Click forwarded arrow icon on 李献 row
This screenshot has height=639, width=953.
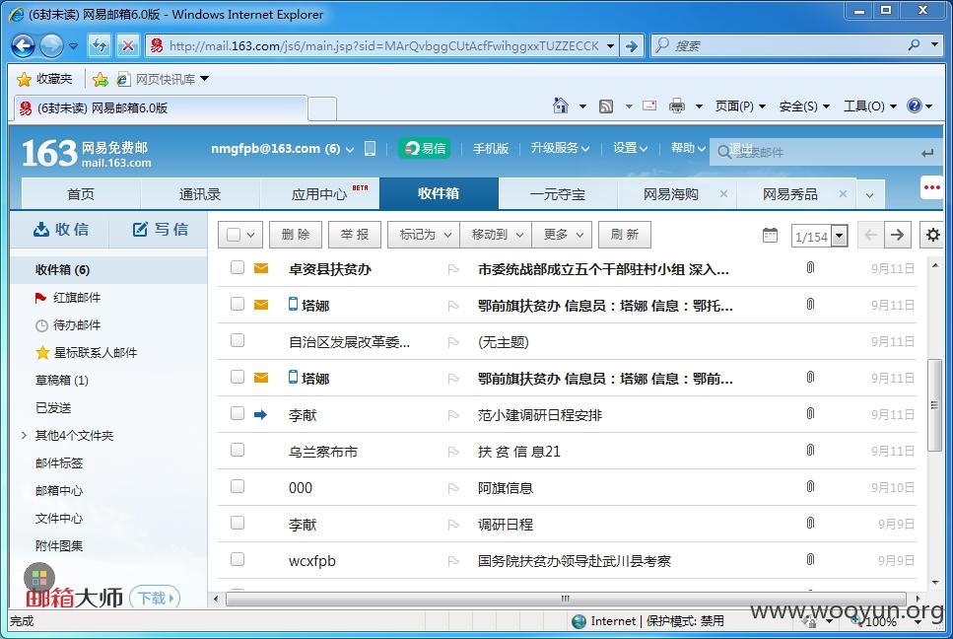coord(261,414)
